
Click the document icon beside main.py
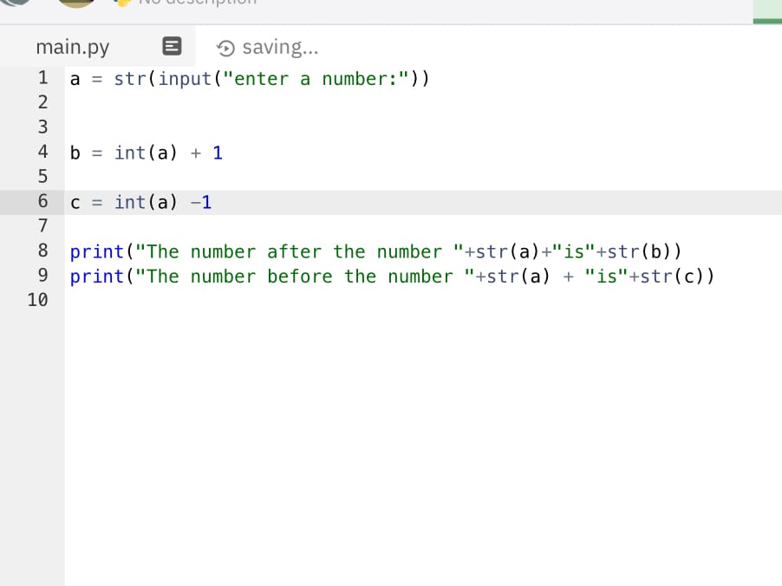(172, 47)
